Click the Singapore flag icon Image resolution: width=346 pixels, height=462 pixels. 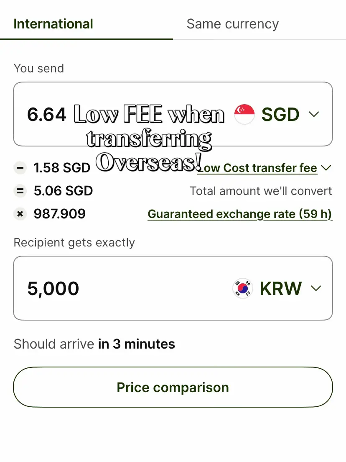pos(244,114)
